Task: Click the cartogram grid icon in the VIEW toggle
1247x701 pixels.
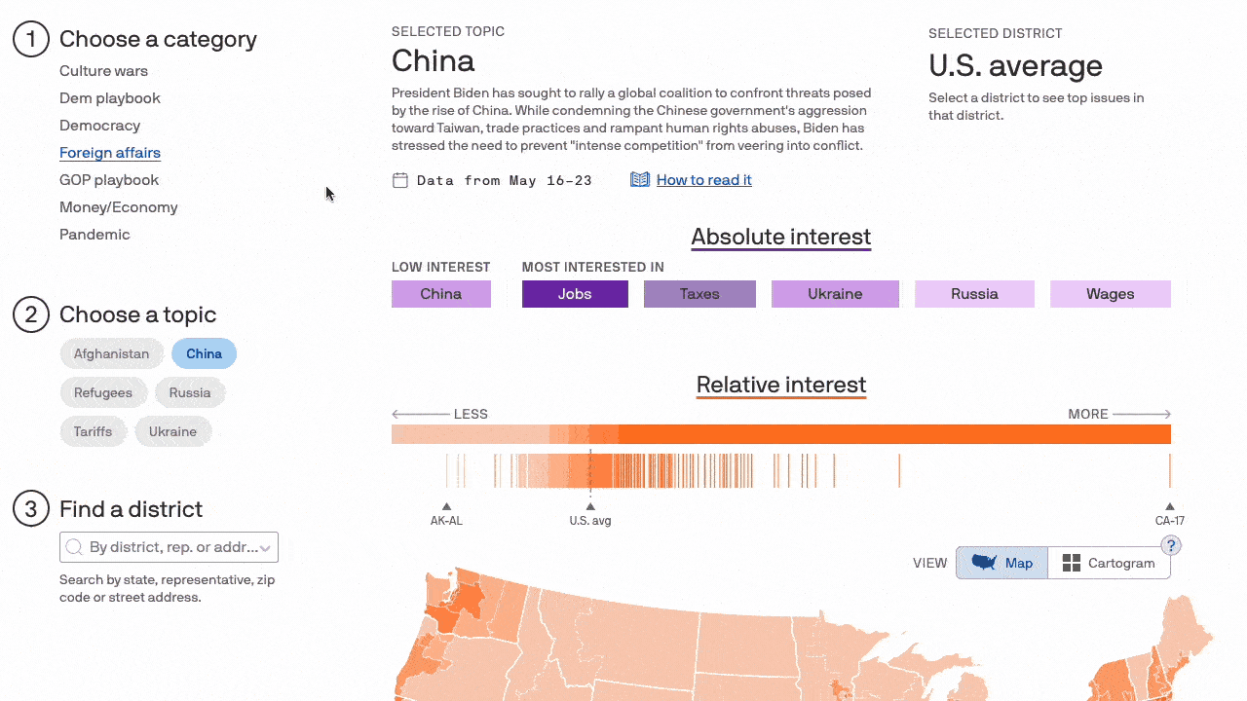Action: [1071, 563]
